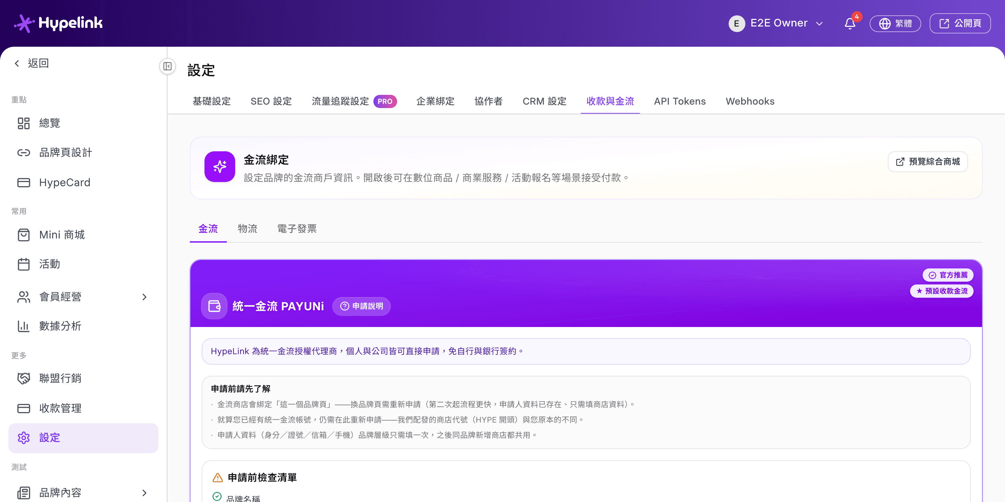
Task: Select the 金流 sub-tab
Action: coord(208,229)
